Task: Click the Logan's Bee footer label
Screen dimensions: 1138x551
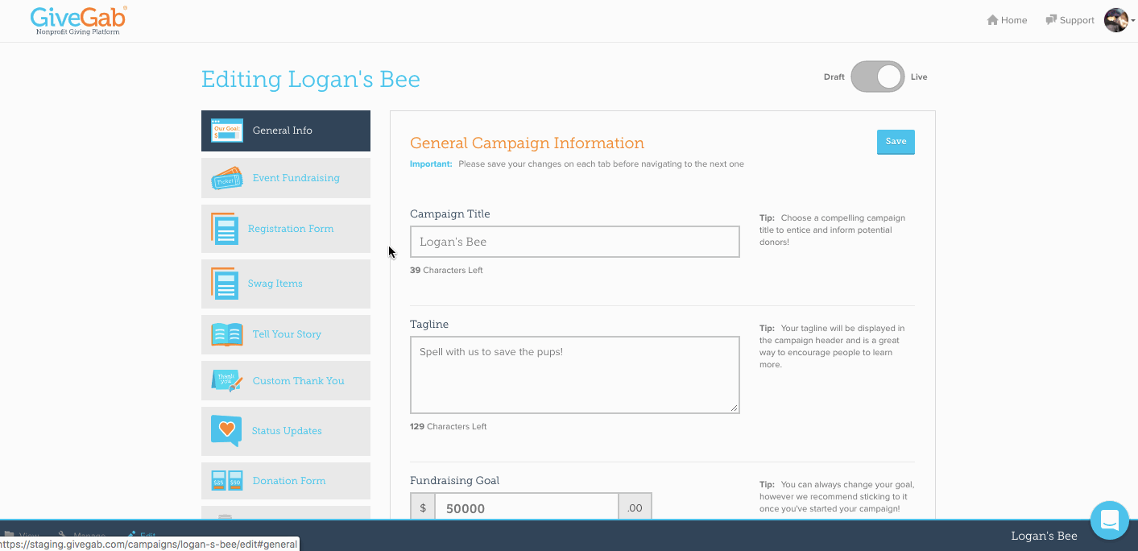Action: pos(1045,536)
